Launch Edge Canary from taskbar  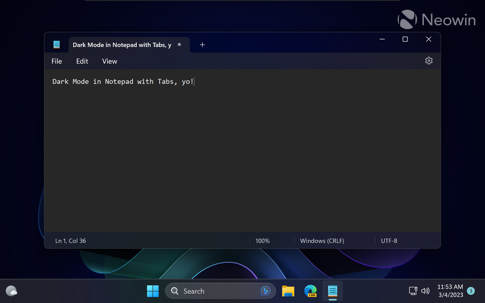point(310,291)
